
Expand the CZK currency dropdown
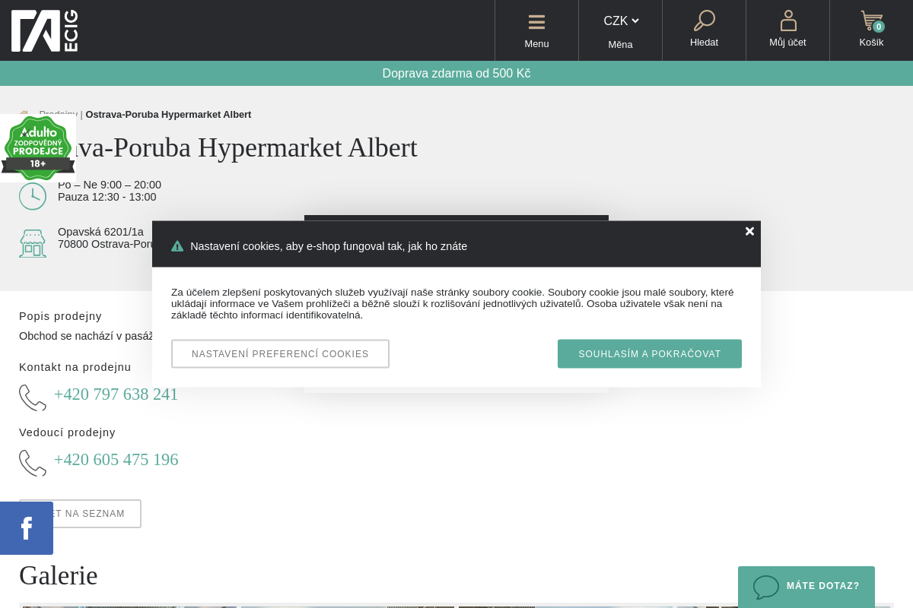[x=621, y=21]
